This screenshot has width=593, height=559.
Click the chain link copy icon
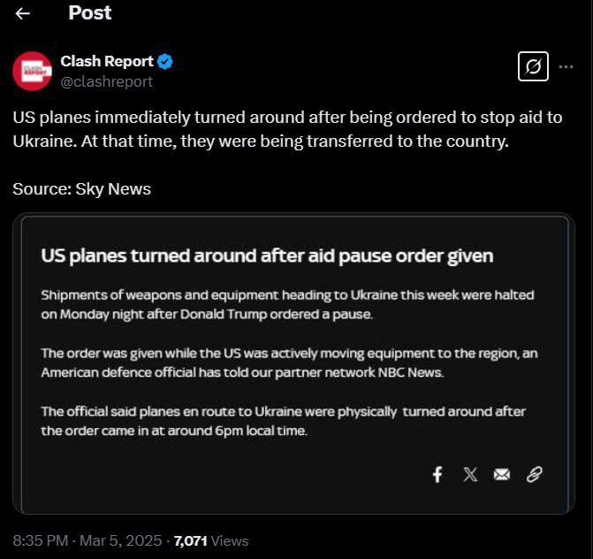pos(534,475)
